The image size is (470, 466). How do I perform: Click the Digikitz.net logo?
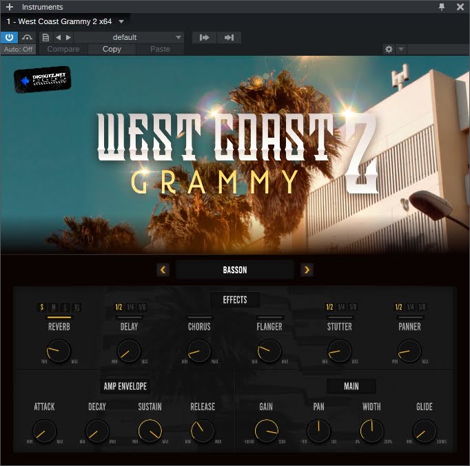click(42, 79)
